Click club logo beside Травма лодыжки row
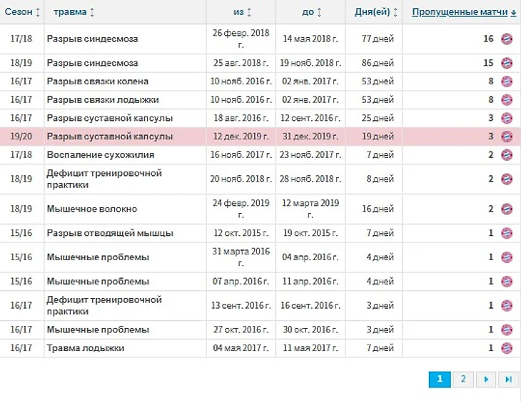Viewport: 521px width, 401px height. (x=507, y=348)
